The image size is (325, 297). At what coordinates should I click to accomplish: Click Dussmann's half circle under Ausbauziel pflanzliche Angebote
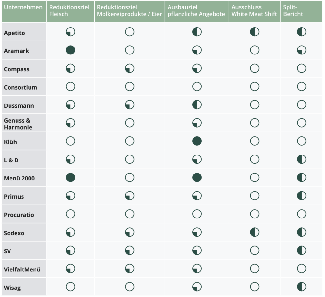[x=197, y=105]
